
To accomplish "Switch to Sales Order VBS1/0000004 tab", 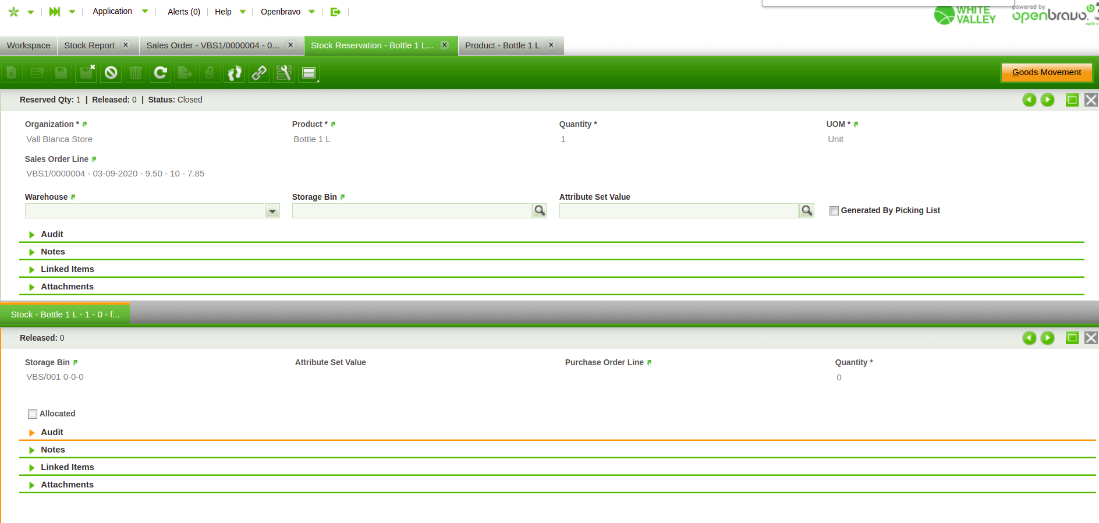I will pos(212,45).
